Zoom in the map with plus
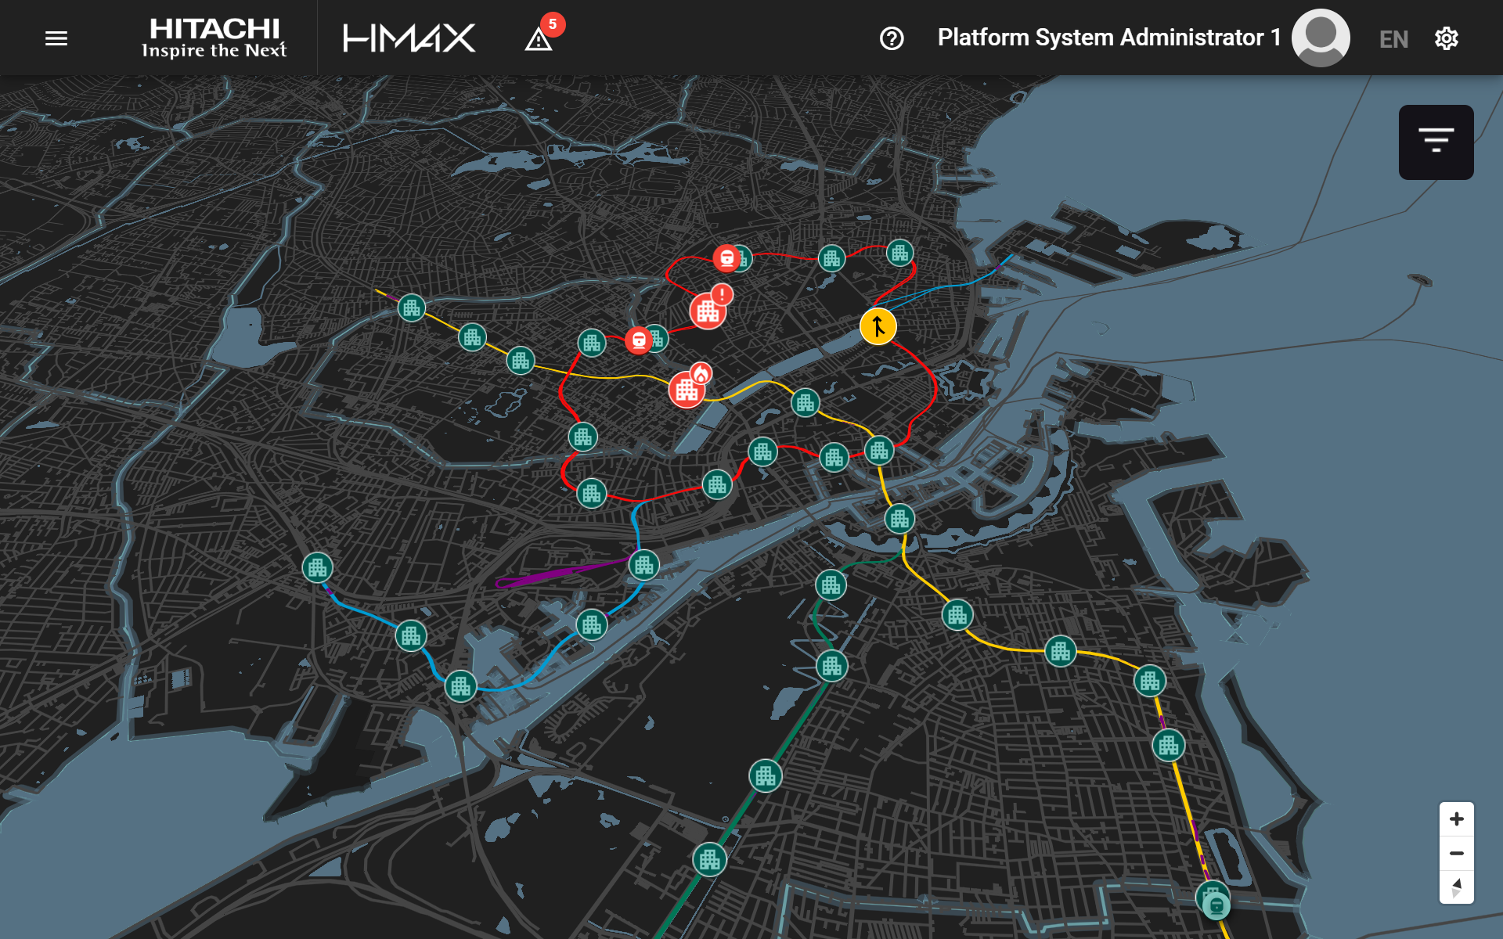 1456,819
